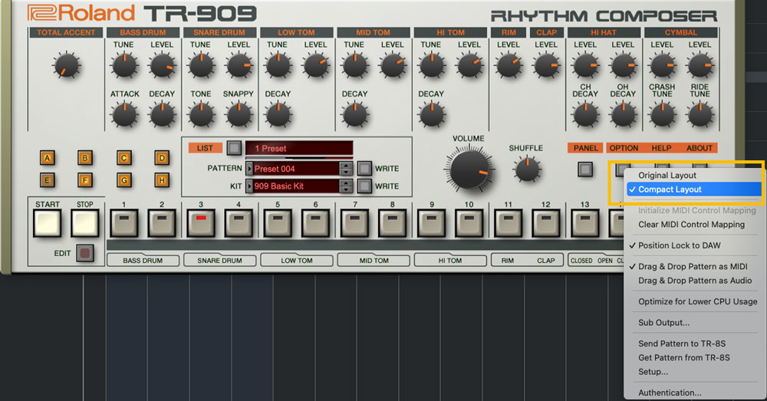Viewport: 767px width, 401px height.
Task: Click step button 5
Action: pyautogui.click(x=278, y=223)
